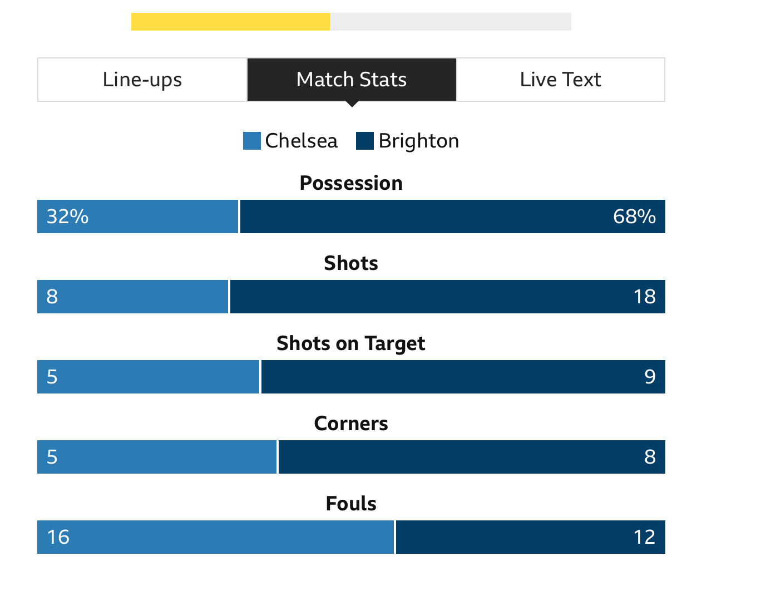
Task: Click Chelsea's 5 shots on target bar
Action: 149,377
